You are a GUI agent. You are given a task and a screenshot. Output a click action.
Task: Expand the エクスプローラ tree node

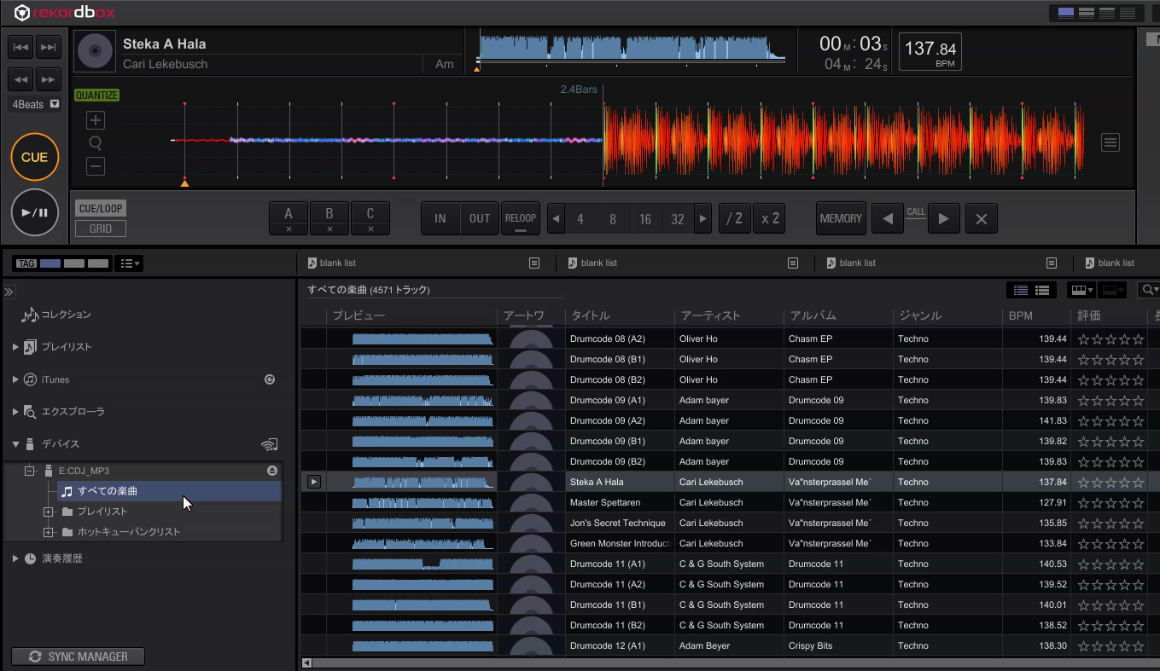(x=15, y=412)
